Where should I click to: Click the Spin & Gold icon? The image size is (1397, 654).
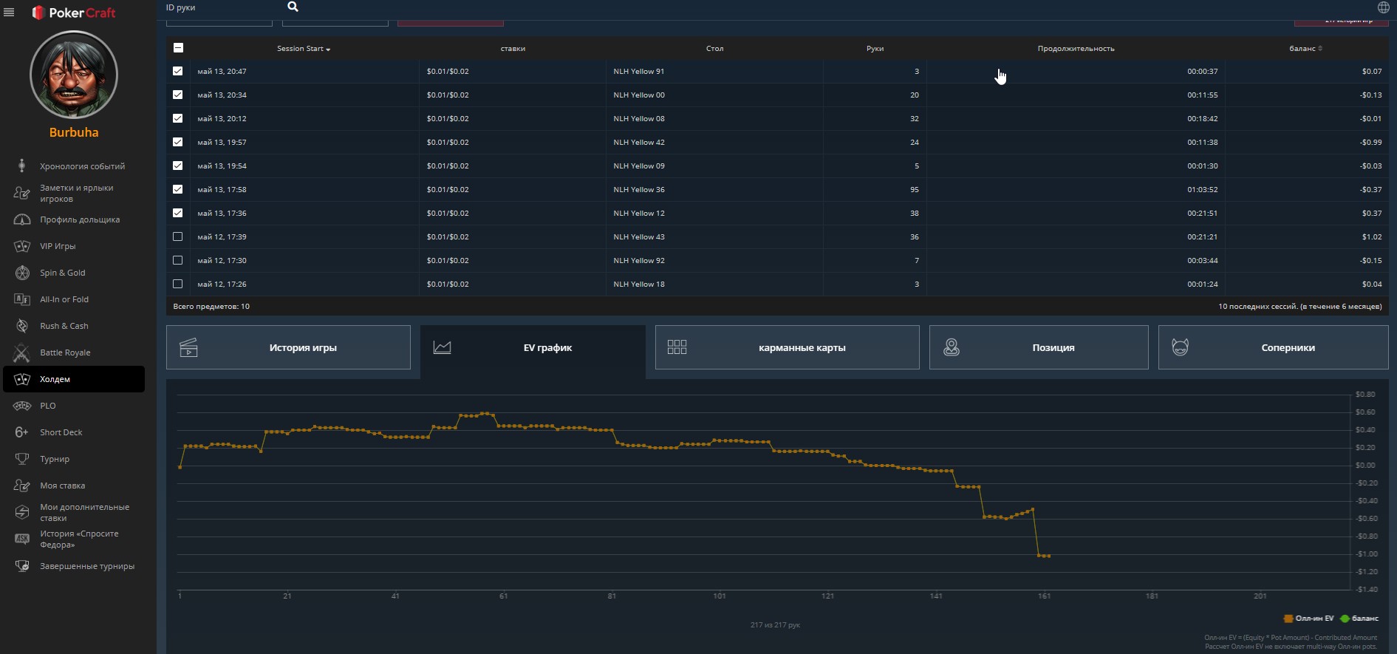pos(22,273)
